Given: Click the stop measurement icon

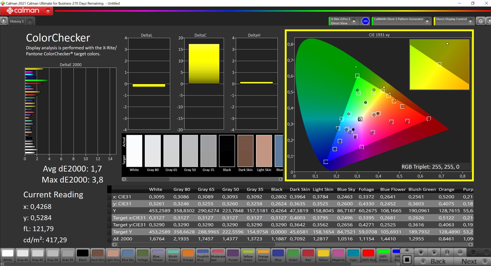Looking at the screenshot, I should 421,252.
